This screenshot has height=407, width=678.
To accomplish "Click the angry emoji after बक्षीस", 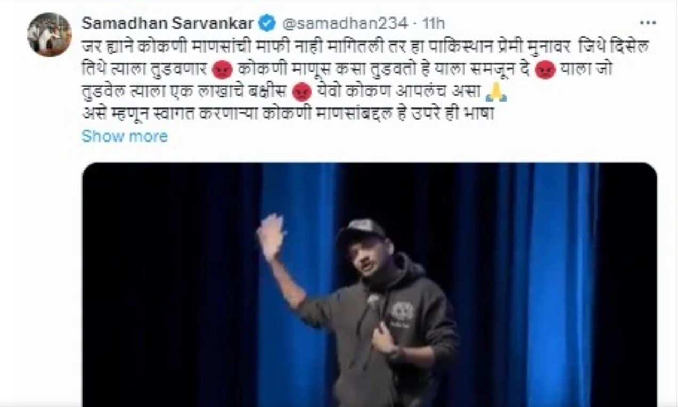I will pyautogui.click(x=301, y=93).
